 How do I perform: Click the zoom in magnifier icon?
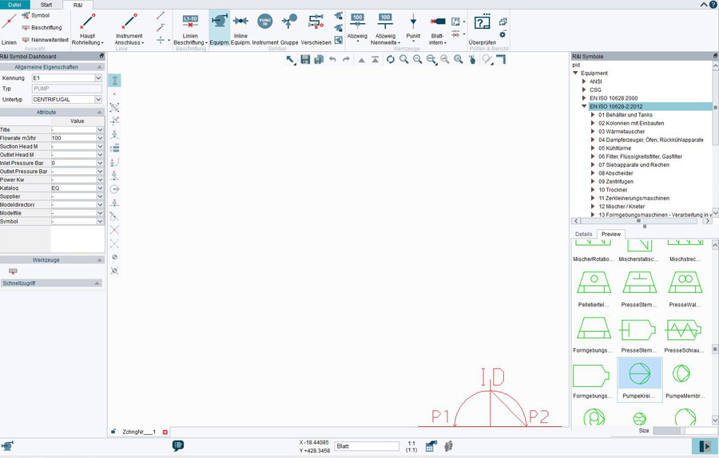point(404,59)
